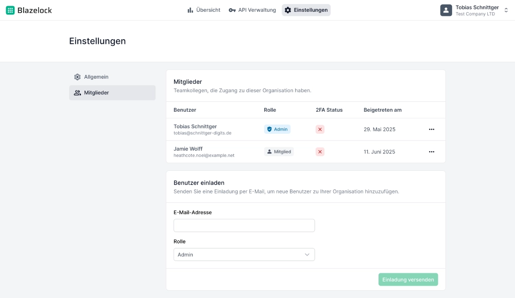Select the gear icon next to Allgemein

coord(77,76)
